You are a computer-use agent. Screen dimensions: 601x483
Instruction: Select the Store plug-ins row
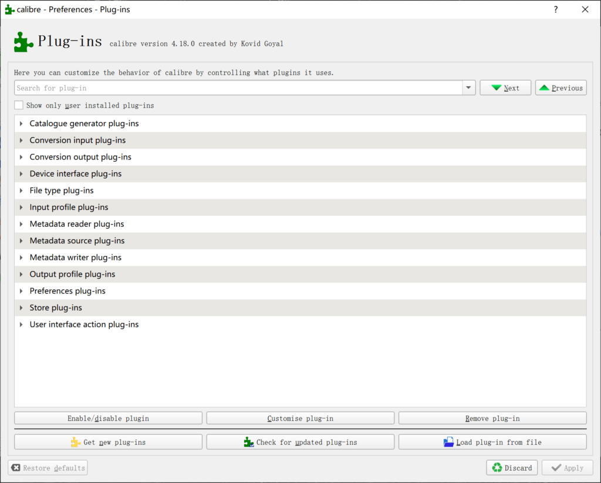[56, 308]
